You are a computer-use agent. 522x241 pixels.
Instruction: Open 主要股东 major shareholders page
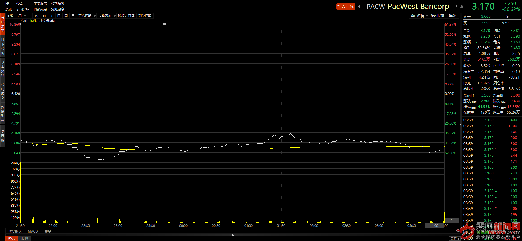(40, 4)
